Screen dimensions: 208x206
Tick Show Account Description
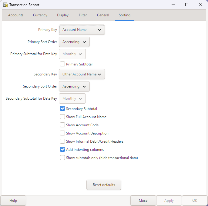62,133
